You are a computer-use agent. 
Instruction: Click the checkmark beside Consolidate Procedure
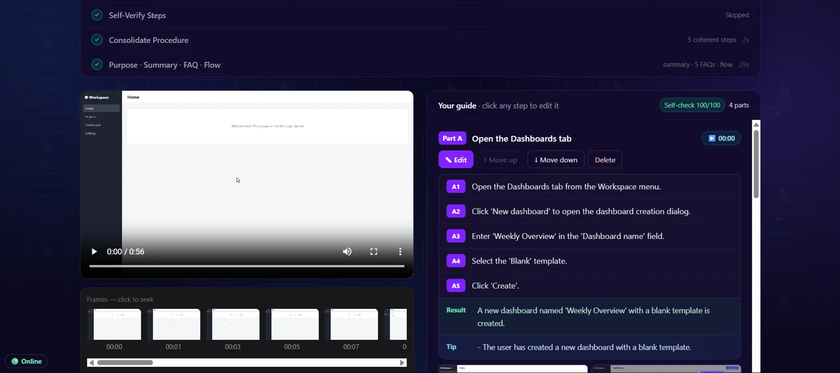(x=97, y=39)
